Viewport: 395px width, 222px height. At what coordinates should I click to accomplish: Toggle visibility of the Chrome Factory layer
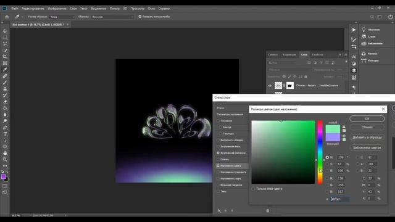270,86
